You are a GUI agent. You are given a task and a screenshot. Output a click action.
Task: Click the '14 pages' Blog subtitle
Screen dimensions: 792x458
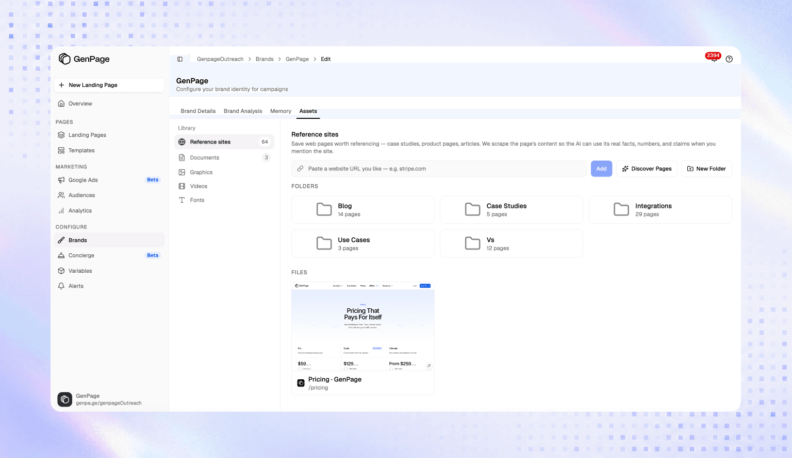(x=349, y=215)
